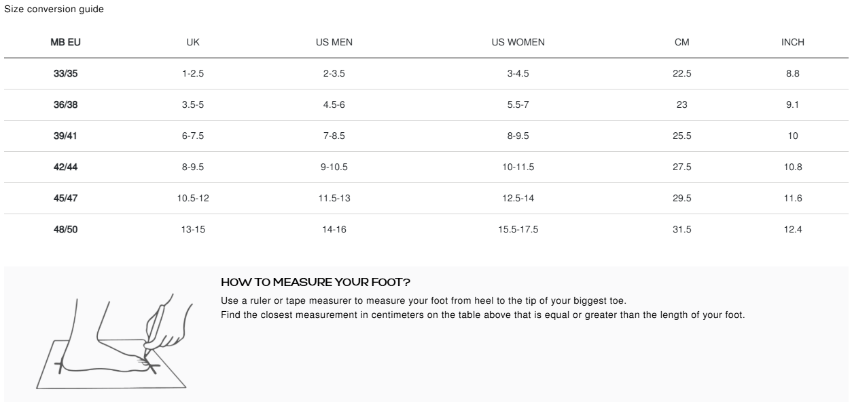
Task: Click the INCH column header
Action: click(x=792, y=42)
